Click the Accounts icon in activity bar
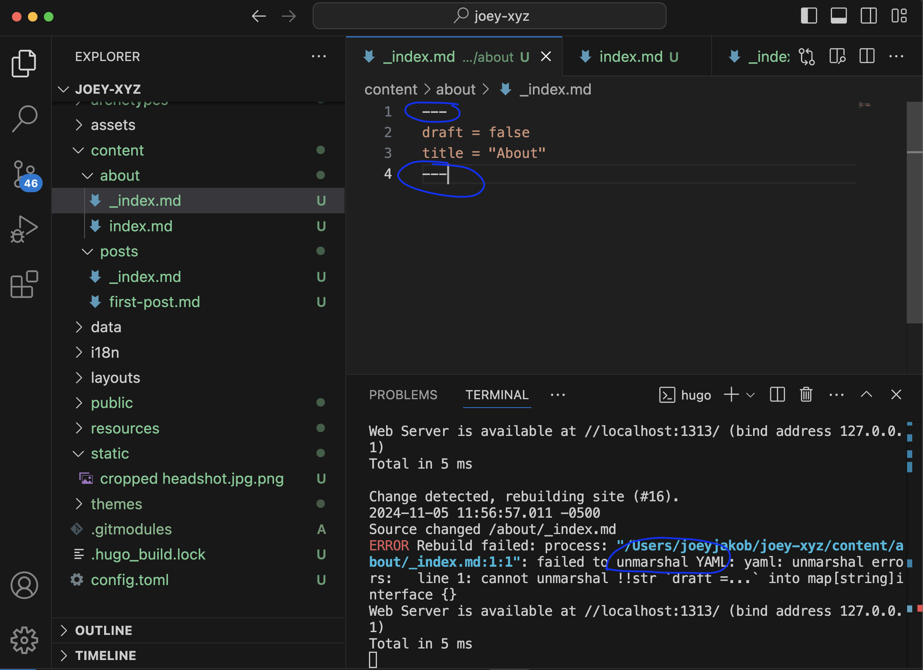 pyautogui.click(x=24, y=585)
